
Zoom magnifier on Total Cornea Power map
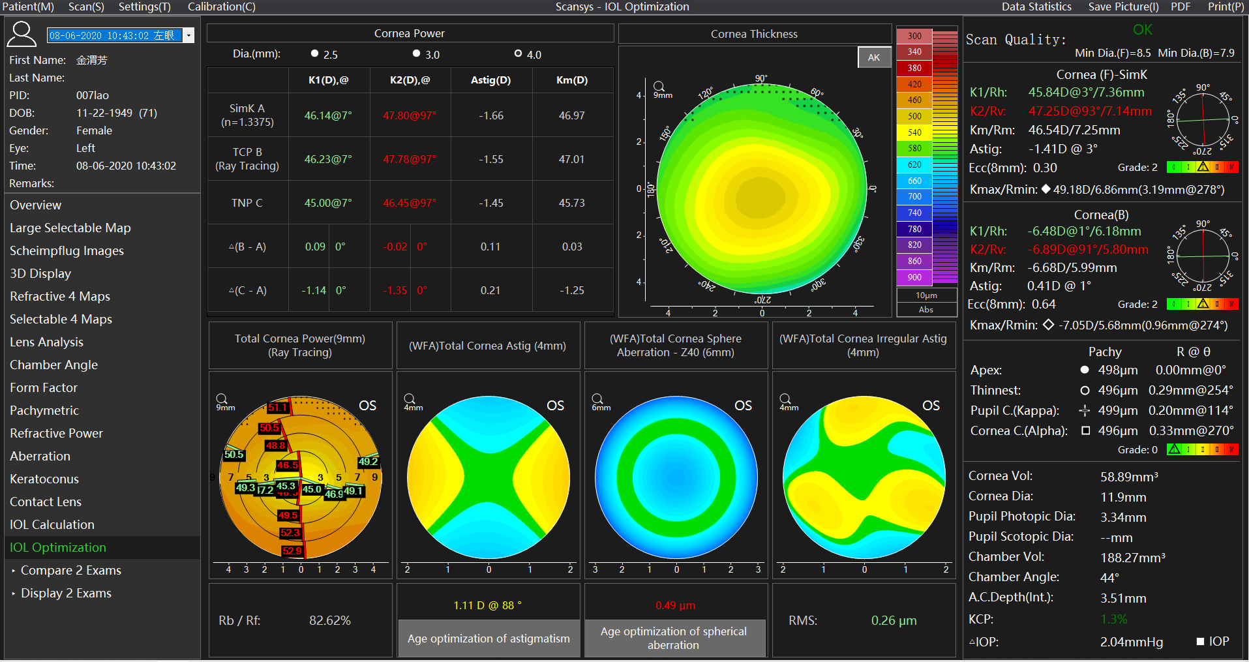(x=222, y=399)
